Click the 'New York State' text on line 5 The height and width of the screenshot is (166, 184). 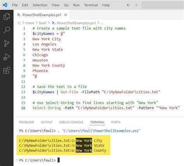click(48, 50)
